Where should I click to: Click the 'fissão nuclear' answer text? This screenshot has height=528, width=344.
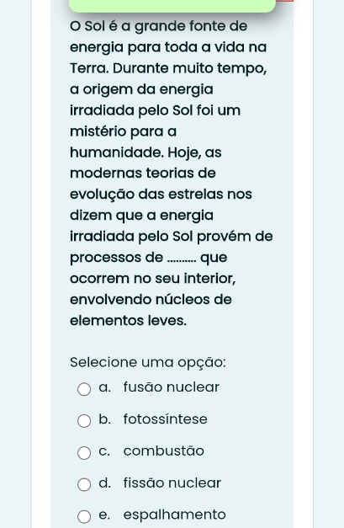coord(172,483)
